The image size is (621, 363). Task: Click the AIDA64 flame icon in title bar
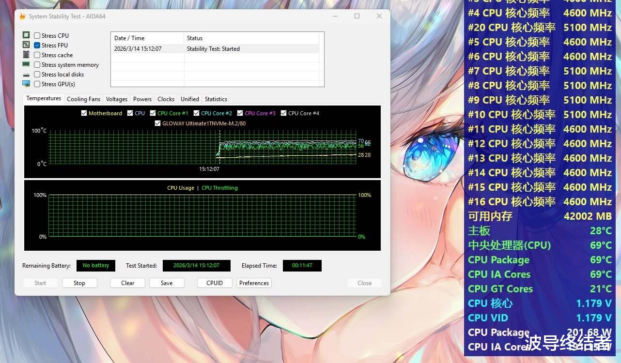[x=22, y=16]
